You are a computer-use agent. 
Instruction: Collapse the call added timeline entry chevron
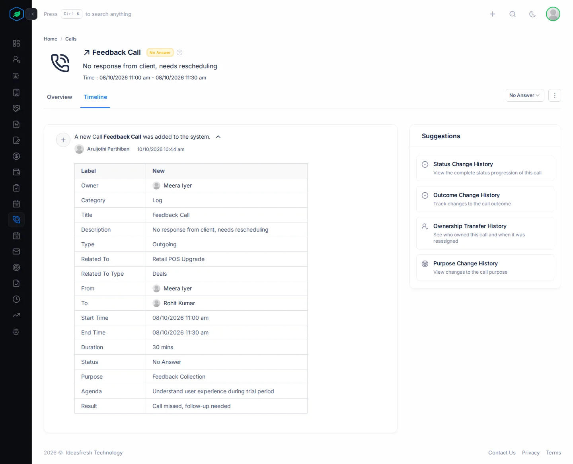(218, 137)
